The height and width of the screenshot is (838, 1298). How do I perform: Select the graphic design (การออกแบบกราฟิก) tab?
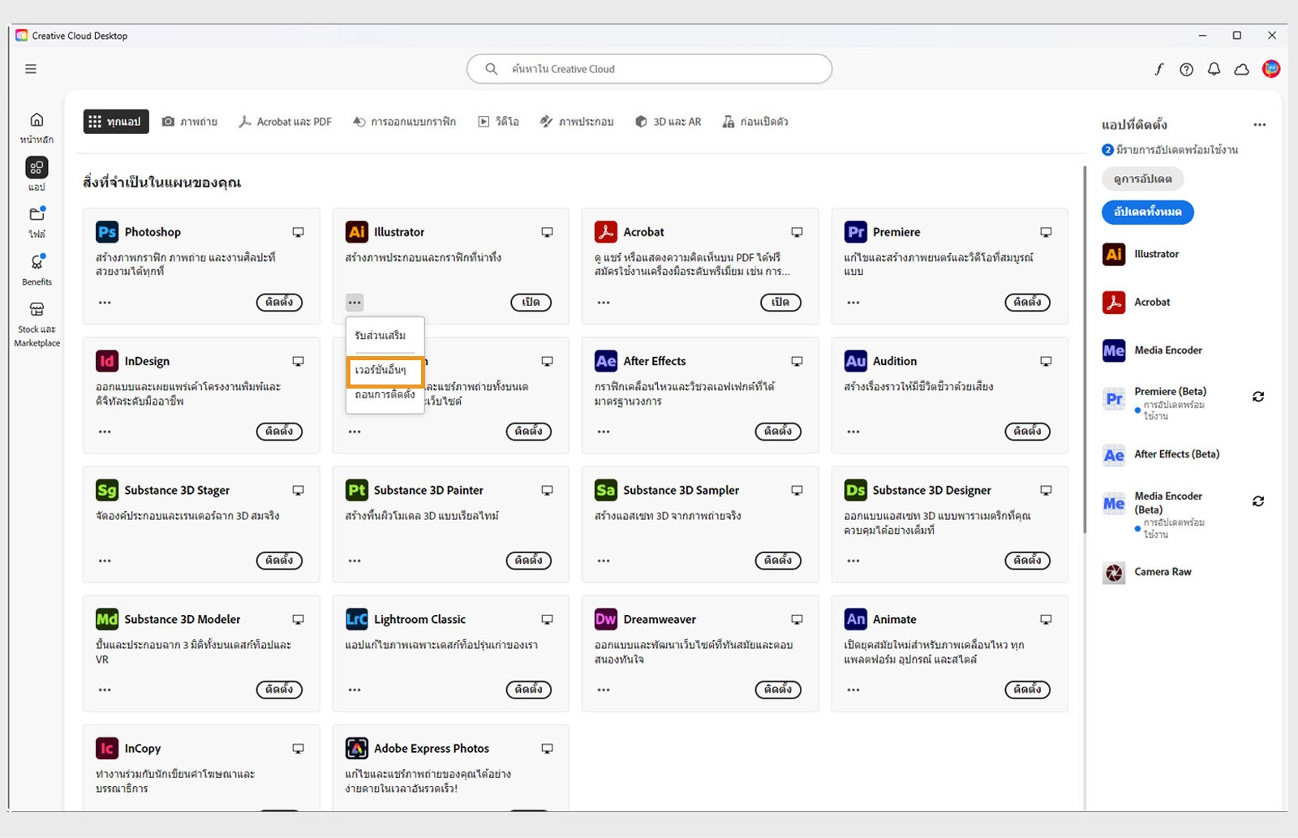405,122
